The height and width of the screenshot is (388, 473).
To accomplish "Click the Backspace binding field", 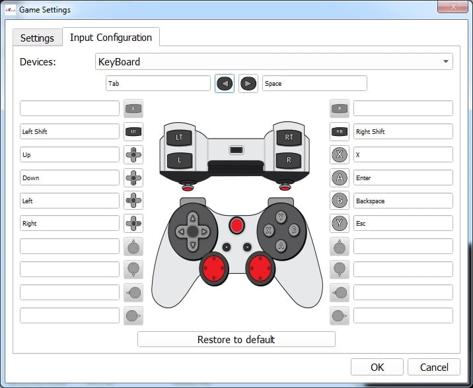I will pos(403,201).
